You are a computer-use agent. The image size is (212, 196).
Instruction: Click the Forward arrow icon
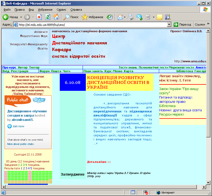point(27,17)
